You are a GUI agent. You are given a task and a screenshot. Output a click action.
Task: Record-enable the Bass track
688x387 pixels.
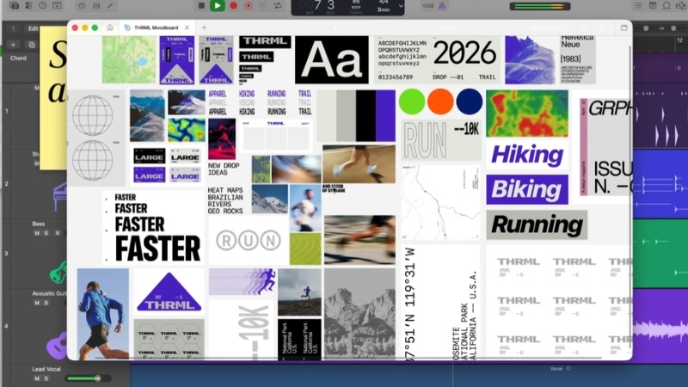click(57, 233)
